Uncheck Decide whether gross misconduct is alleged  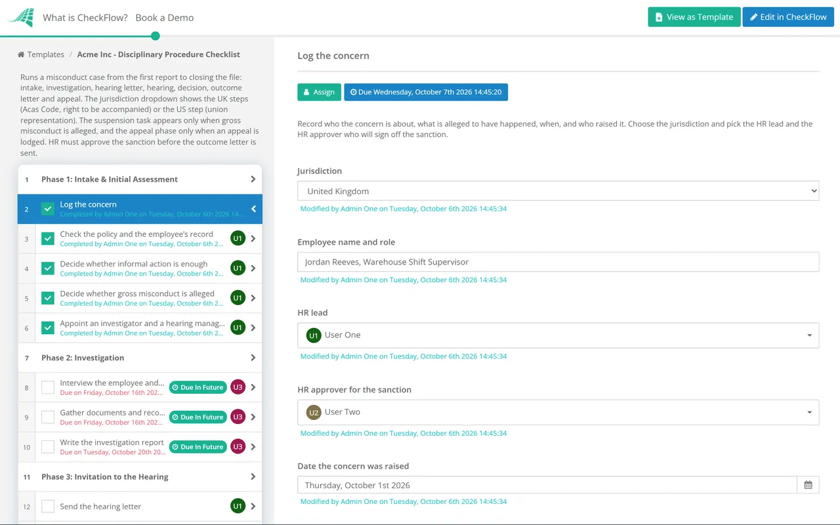click(x=48, y=298)
